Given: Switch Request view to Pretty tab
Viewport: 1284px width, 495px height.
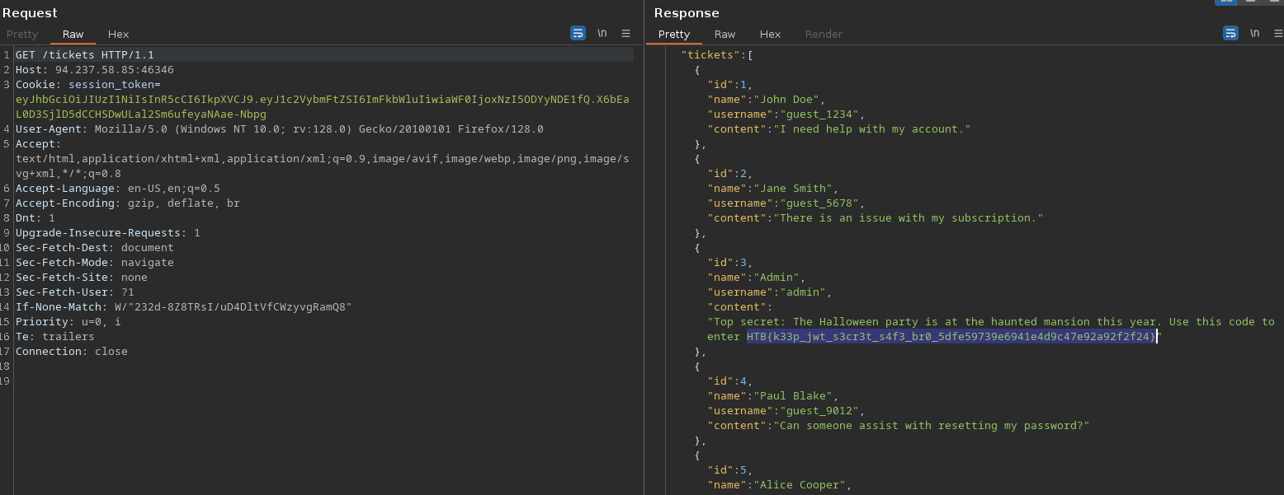Looking at the screenshot, I should click(22, 35).
